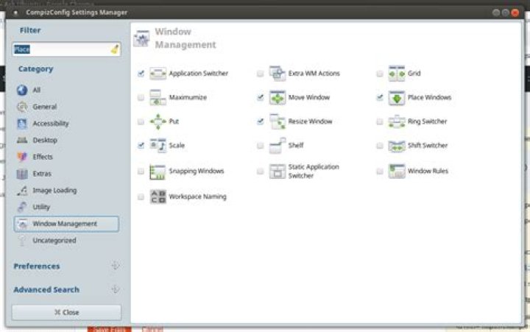The width and height of the screenshot is (530, 332).
Task: Select the Uncategorized category
Action: 66,241
